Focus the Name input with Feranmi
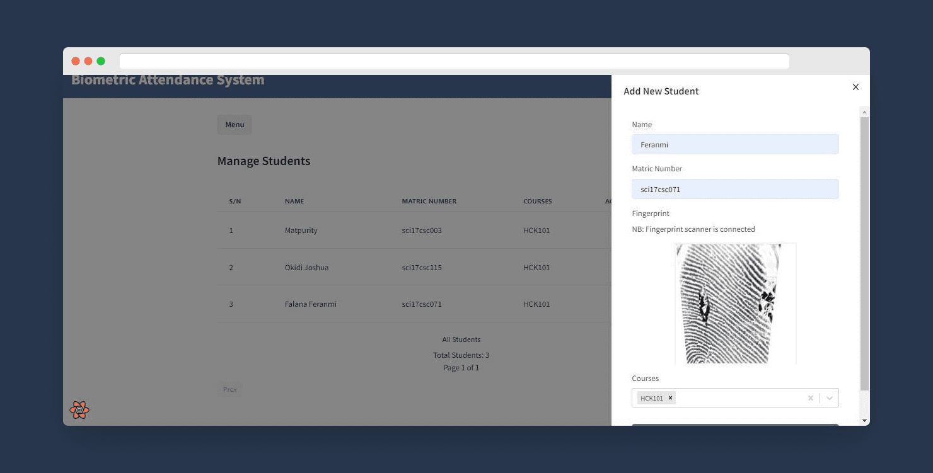 pyautogui.click(x=735, y=144)
